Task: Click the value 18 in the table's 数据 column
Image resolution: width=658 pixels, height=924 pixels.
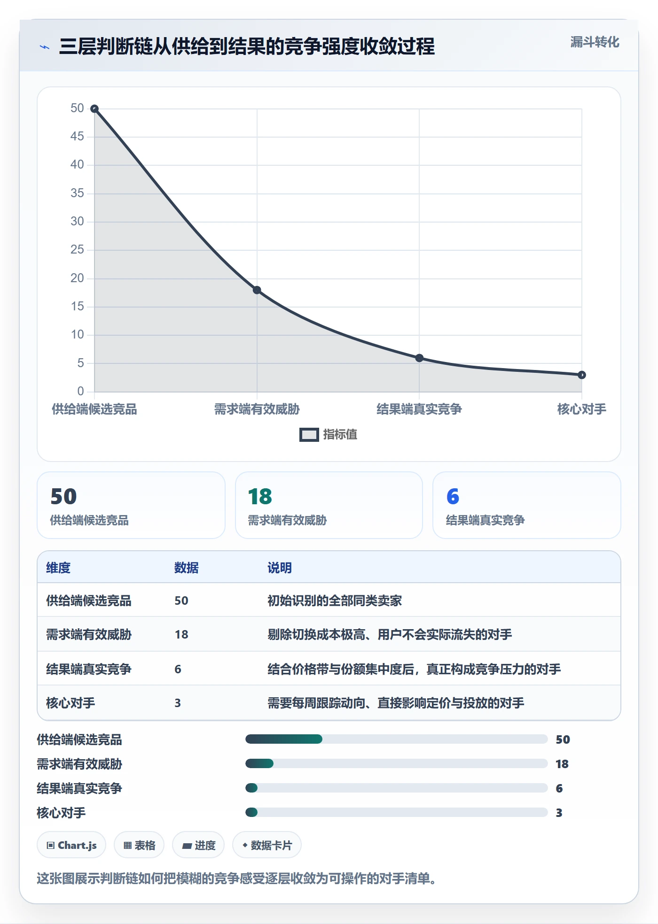Action: tap(181, 635)
